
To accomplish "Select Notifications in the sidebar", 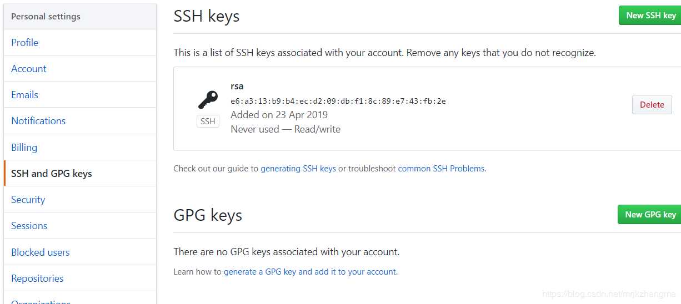I will coord(80,120).
